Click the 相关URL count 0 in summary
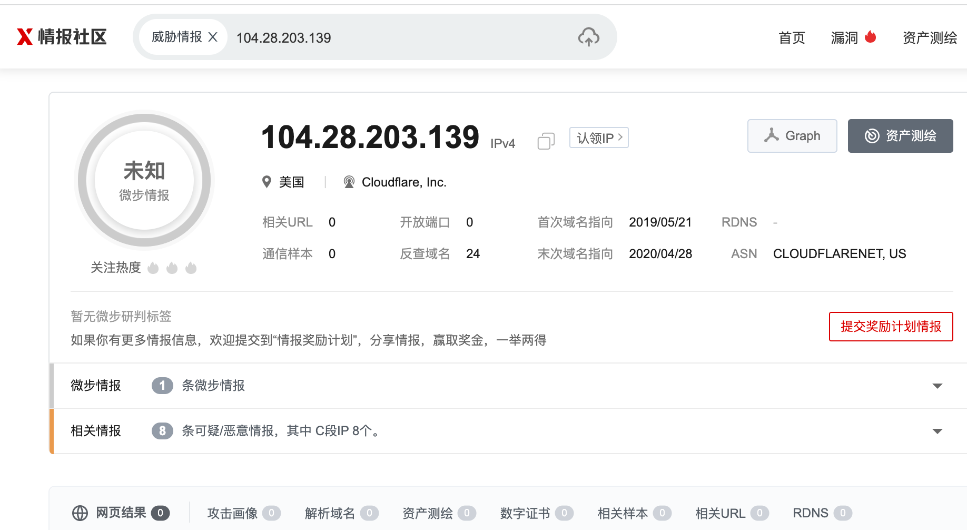Screen dimensions: 967x530 pyautogui.click(x=332, y=222)
